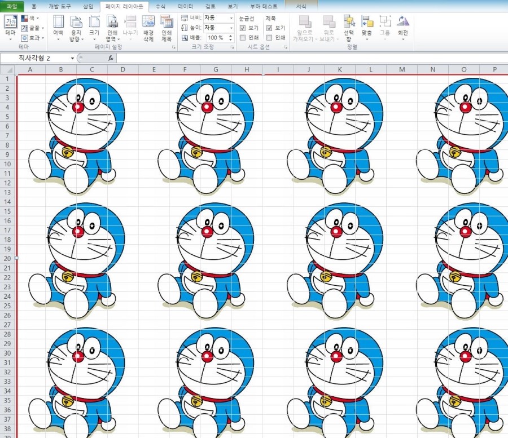Click the fx insert function button
The image size is (508, 438).
coord(111,58)
